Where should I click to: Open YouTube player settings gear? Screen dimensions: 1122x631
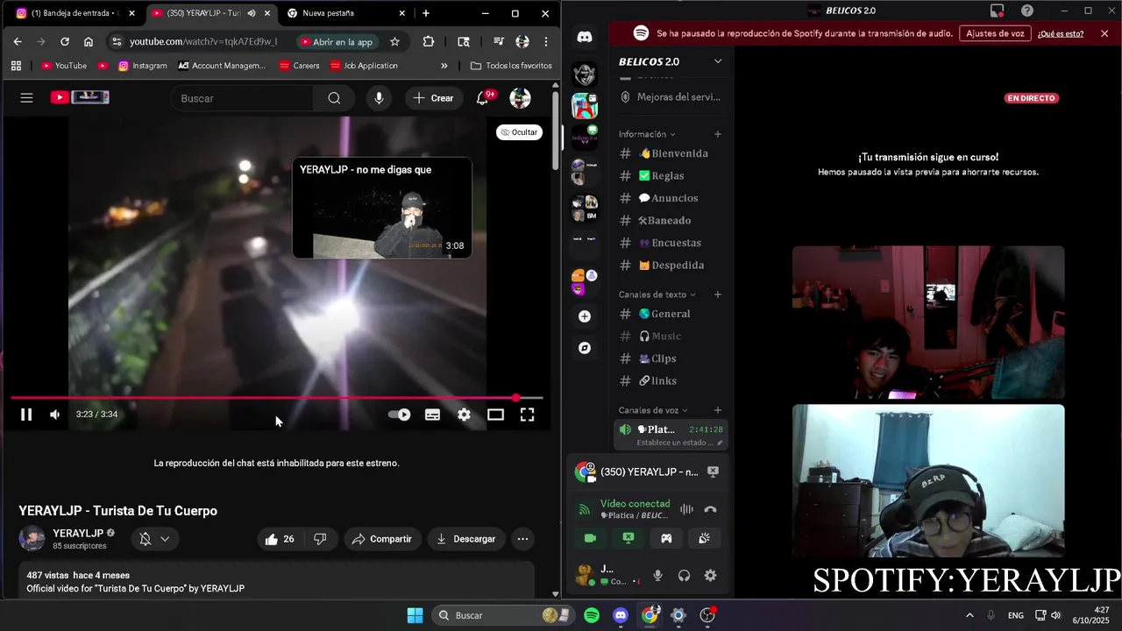[x=464, y=415]
